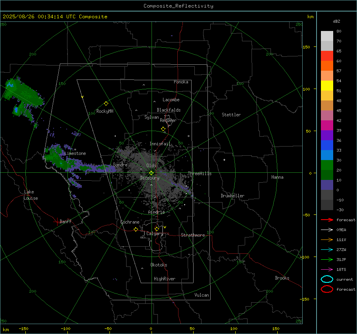Screen dimensions: 357x334
Task: Click the ThreeHills label
Action: (x=200, y=174)
